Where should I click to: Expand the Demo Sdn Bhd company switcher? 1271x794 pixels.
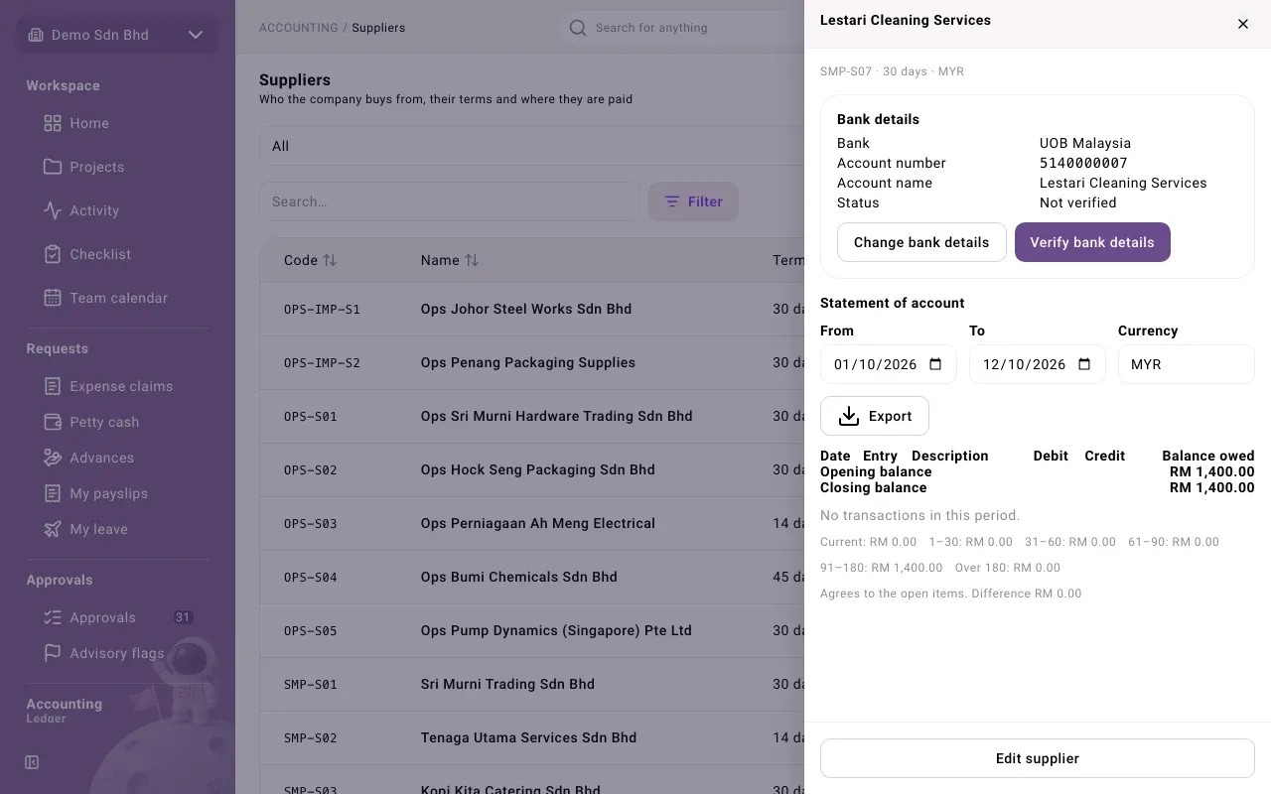tap(117, 35)
